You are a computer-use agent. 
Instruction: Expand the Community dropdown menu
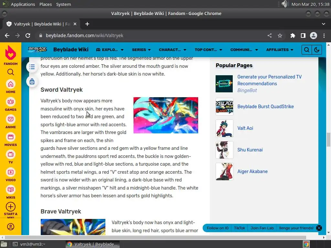pyautogui.click(x=244, y=50)
